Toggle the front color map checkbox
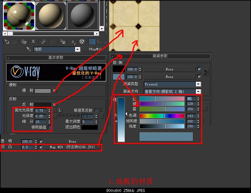The width and height of the screenshot is (251, 193). [199, 69]
